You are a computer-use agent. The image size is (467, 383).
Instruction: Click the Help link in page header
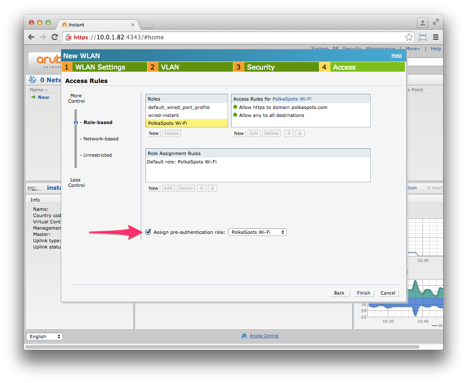click(436, 49)
